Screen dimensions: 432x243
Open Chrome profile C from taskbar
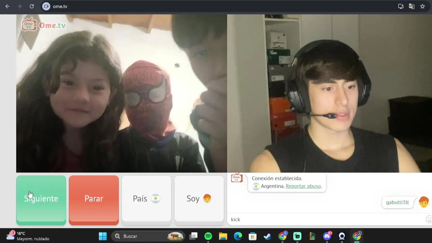click(x=282, y=236)
